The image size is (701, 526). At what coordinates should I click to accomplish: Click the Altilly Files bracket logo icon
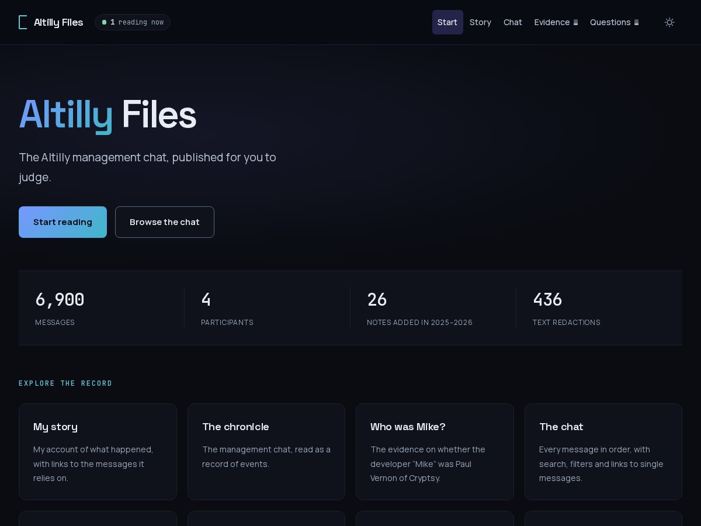click(x=23, y=22)
